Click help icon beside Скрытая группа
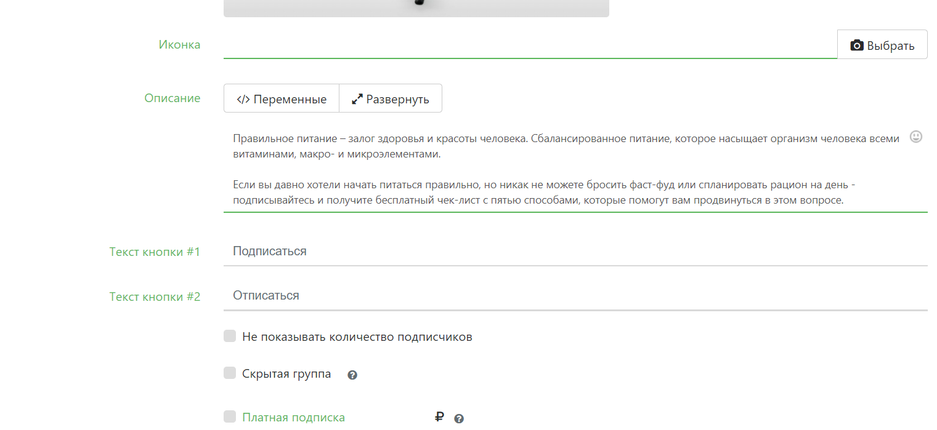937x430 pixels. point(352,375)
